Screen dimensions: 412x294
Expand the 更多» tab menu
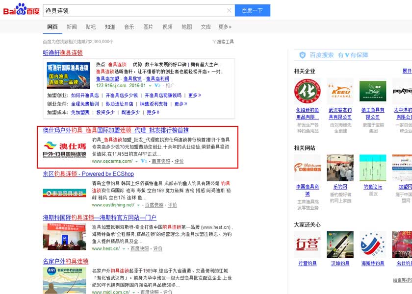point(225,27)
